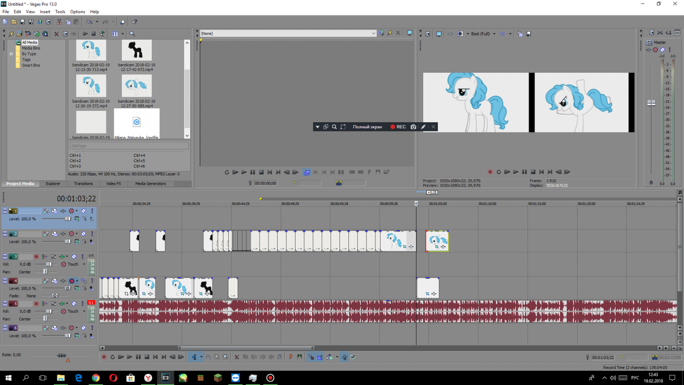Click the Undo arrow icon
The image size is (684, 385).
point(89,22)
